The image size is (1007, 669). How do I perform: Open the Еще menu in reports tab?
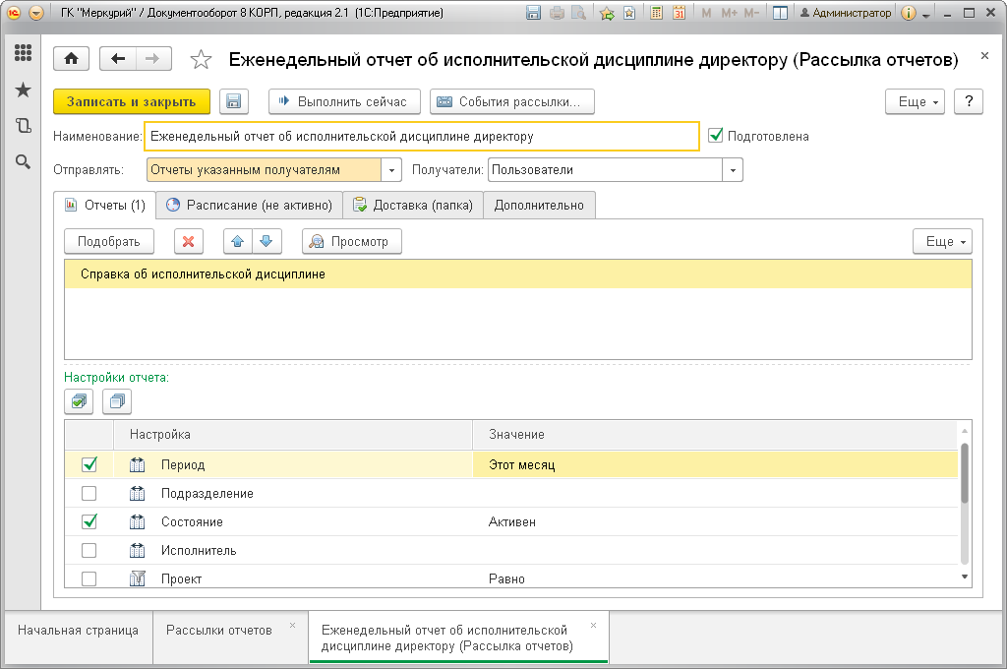click(x=942, y=242)
